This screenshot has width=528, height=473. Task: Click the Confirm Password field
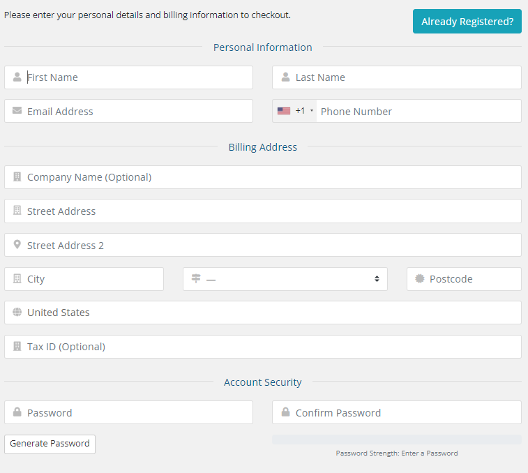point(405,412)
